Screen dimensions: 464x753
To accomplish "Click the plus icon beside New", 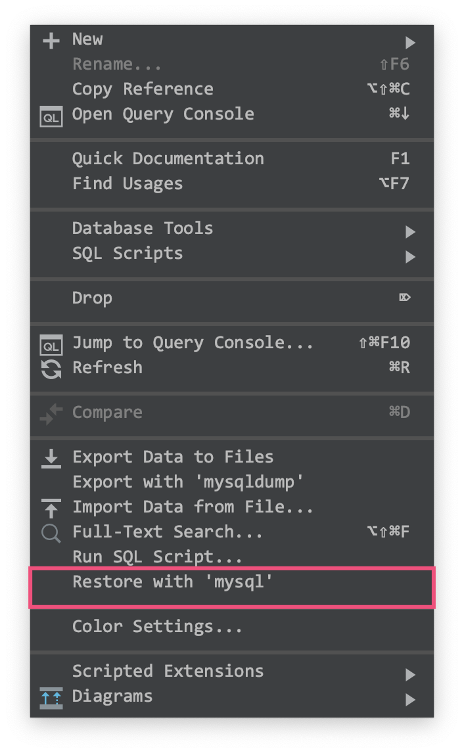I will pyautogui.click(x=51, y=41).
